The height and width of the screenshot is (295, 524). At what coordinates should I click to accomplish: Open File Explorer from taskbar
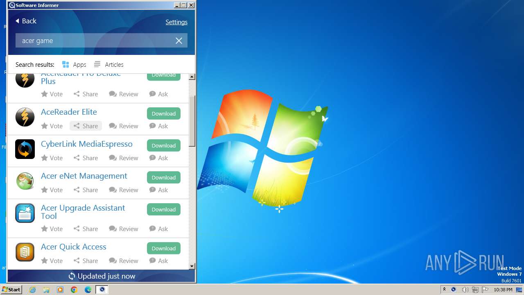46,290
